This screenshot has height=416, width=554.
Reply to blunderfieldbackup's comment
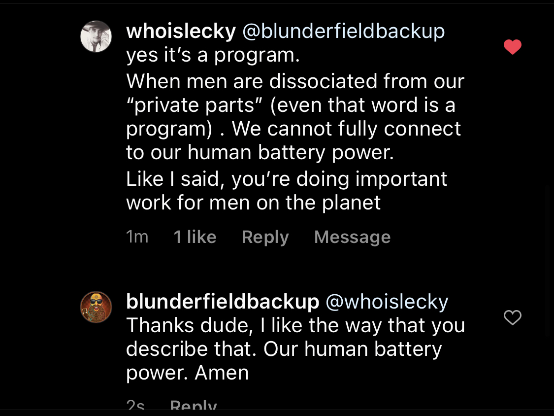tap(193, 407)
